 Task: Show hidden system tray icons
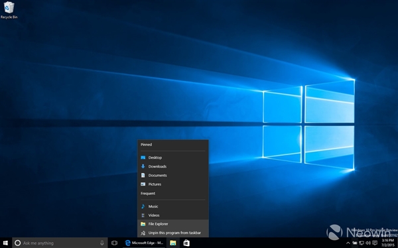coord(348,243)
